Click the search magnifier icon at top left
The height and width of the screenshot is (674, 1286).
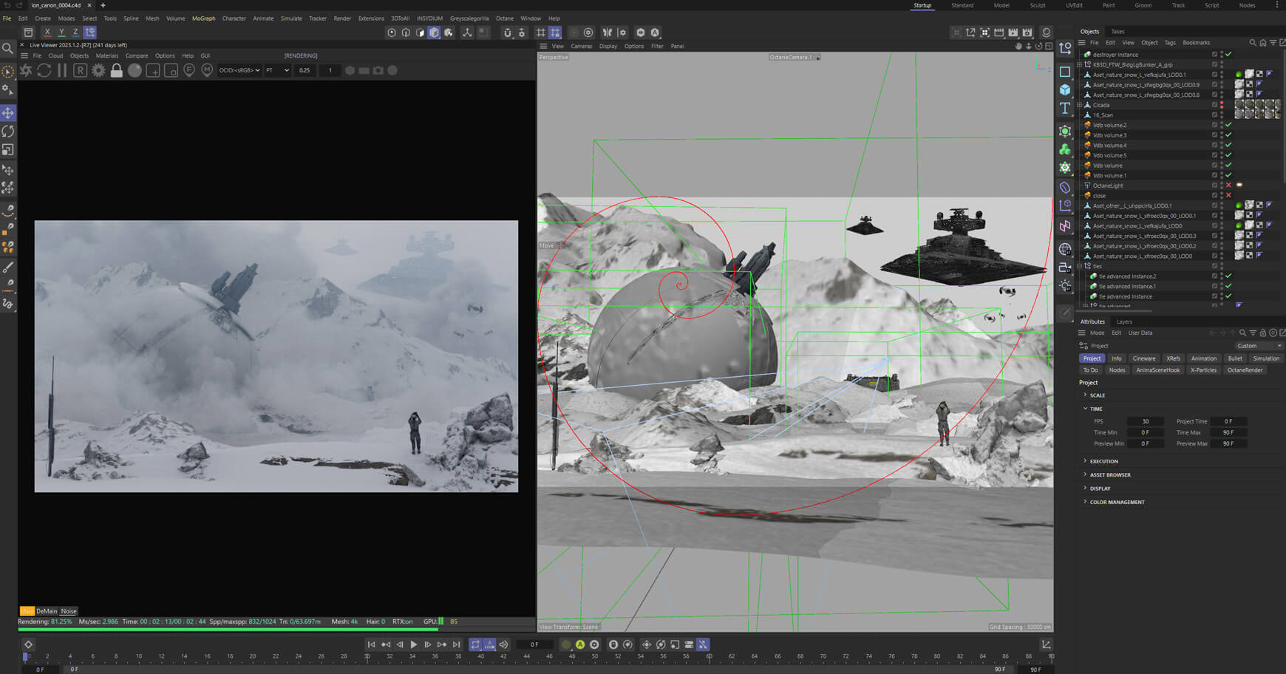8,49
